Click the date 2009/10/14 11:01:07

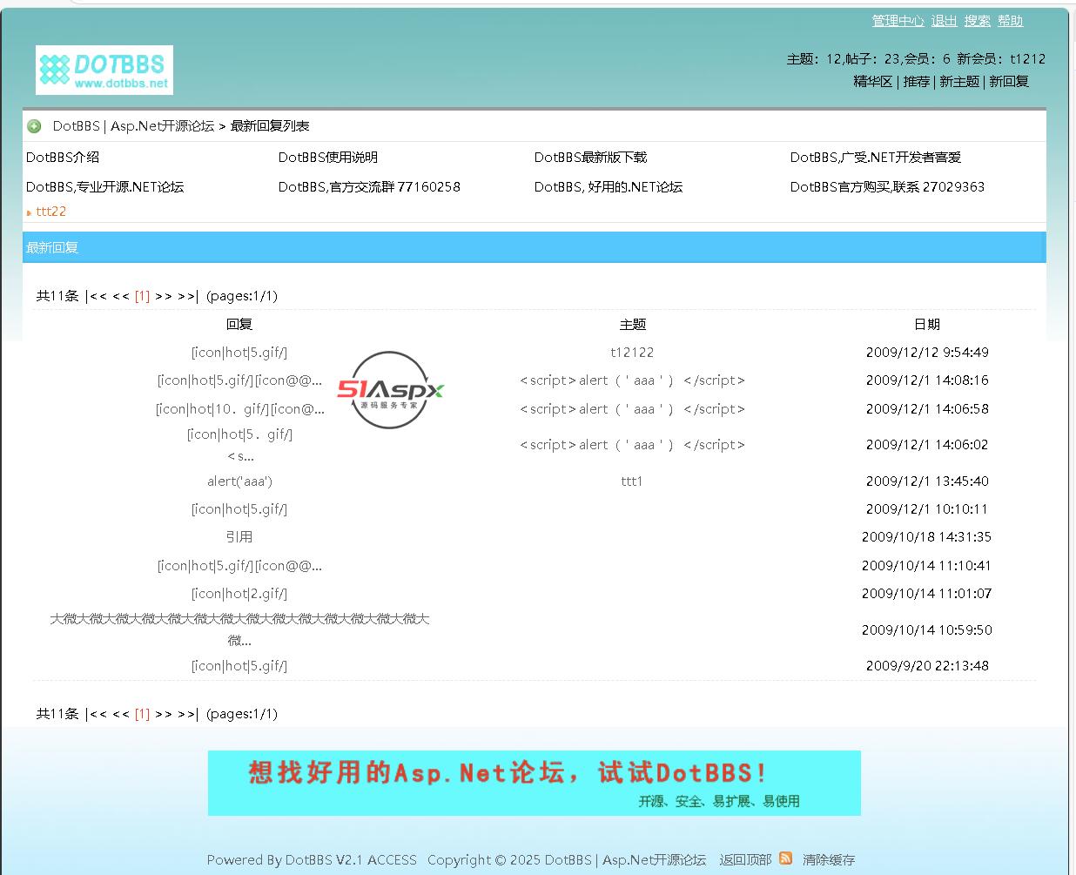(x=927, y=594)
